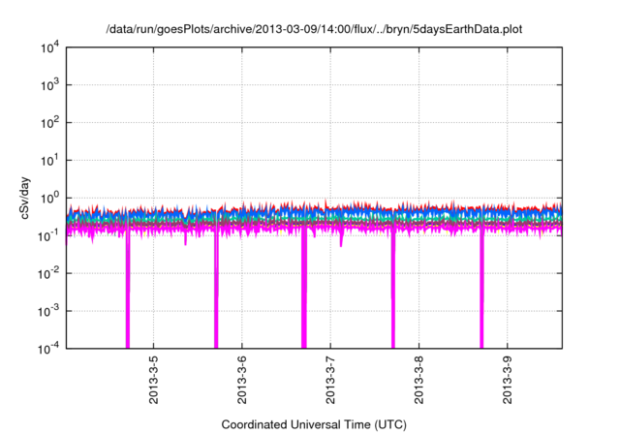Click the 2013-3-8 date tick label
The height and width of the screenshot is (434, 620).
pos(419,380)
